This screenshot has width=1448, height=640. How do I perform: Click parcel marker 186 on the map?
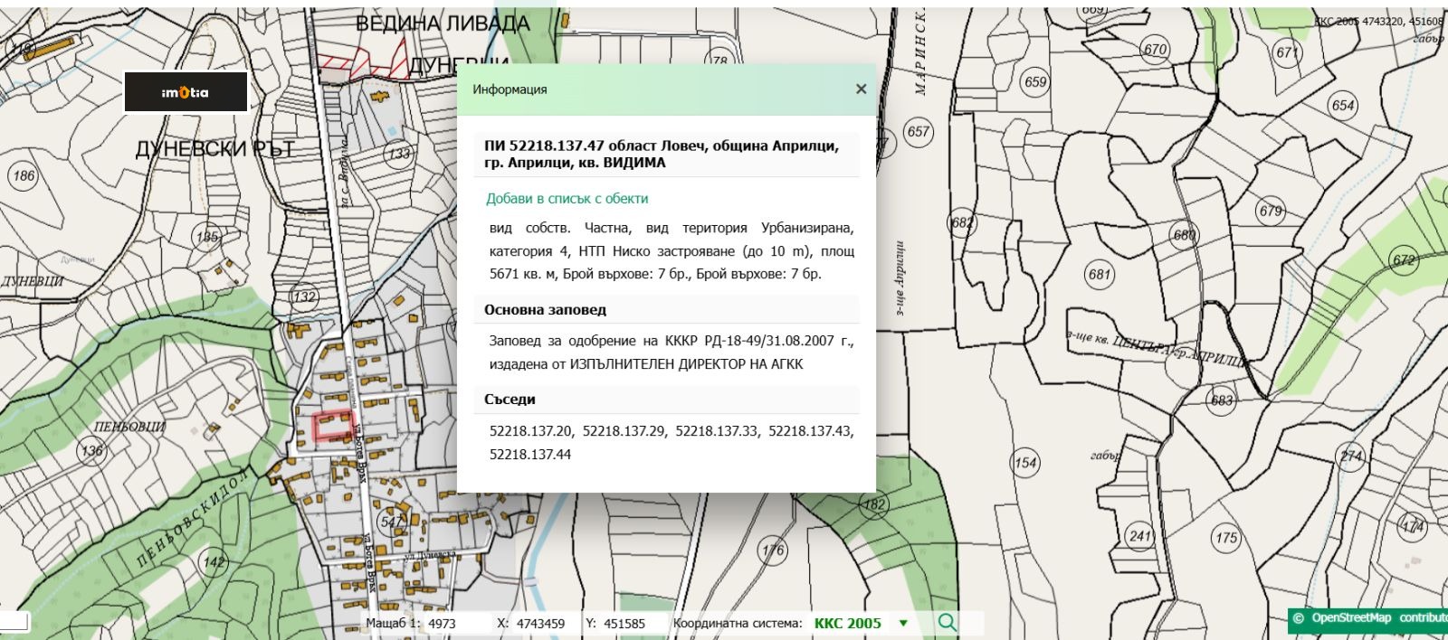[x=24, y=175]
